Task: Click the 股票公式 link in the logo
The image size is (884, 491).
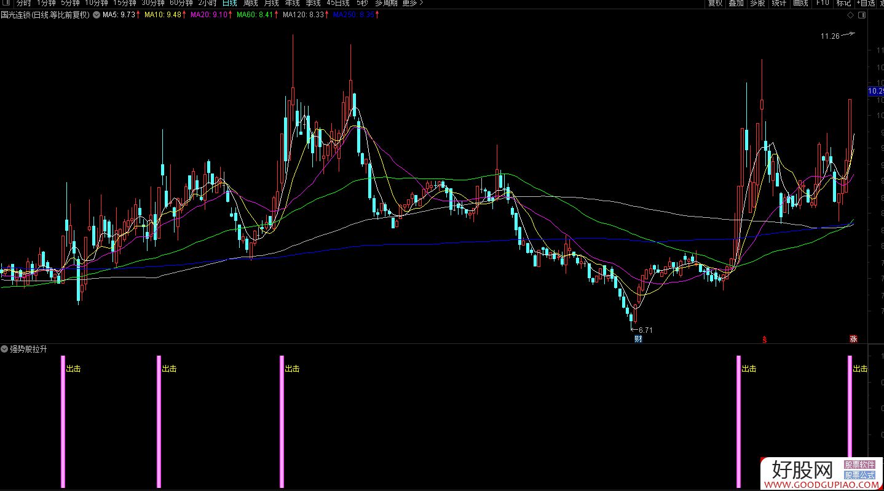Action: [859, 475]
